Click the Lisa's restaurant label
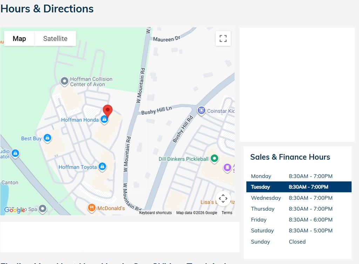 coord(207,202)
